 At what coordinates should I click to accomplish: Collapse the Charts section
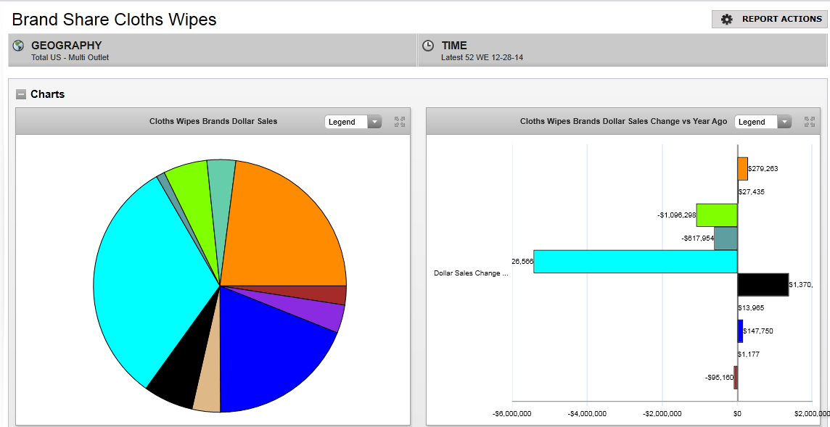21,94
